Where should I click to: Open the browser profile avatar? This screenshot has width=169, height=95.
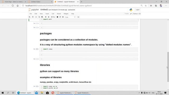(x=161, y=6)
